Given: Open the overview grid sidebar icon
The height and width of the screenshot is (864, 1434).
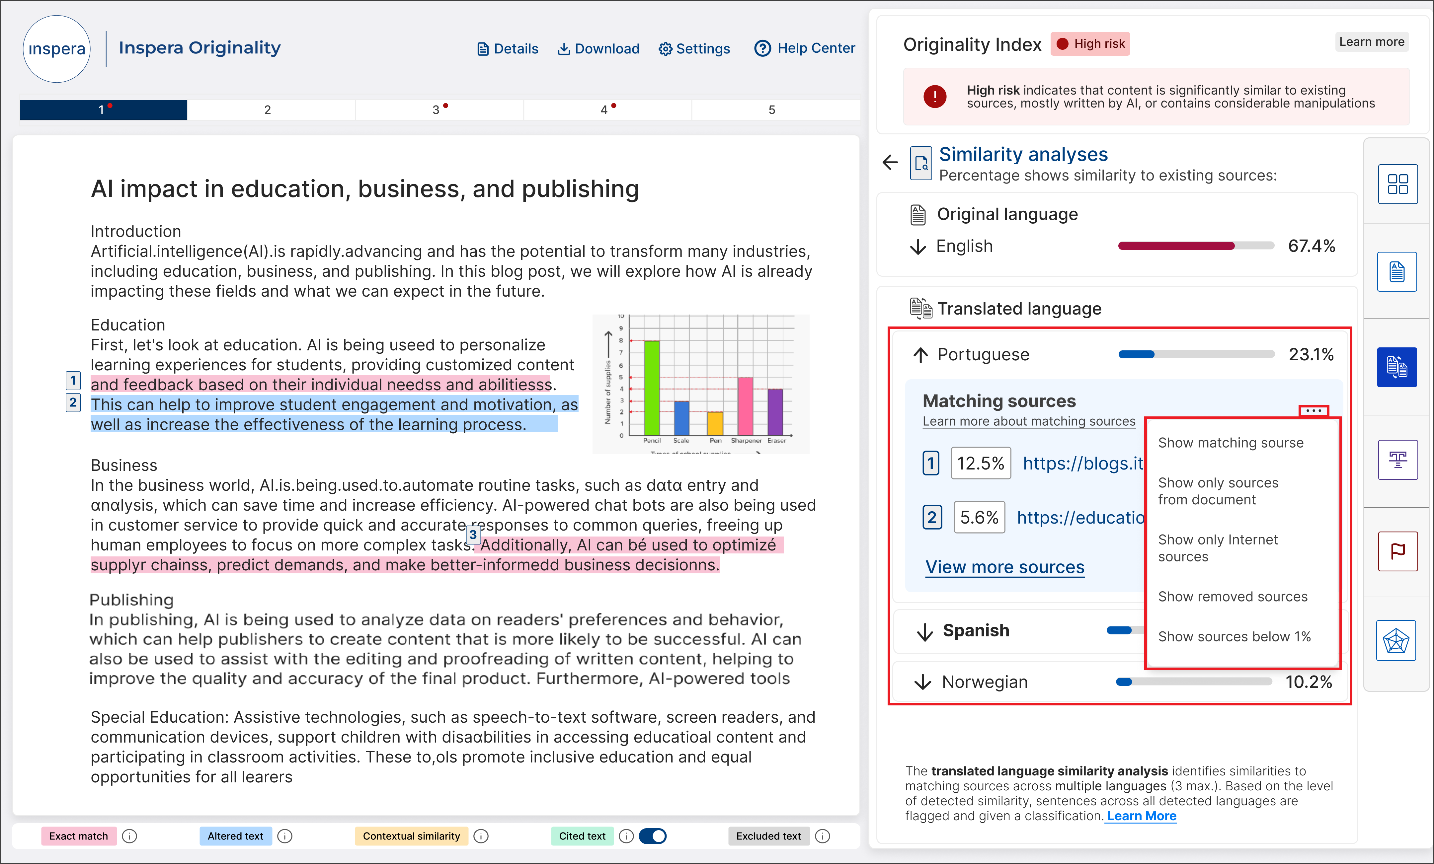Looking at the screenshot, I should pos(1397,184).
